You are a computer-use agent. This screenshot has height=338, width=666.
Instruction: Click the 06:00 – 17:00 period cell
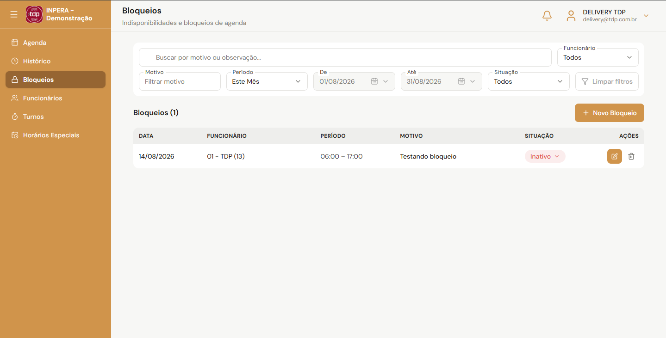pos(342,156)
